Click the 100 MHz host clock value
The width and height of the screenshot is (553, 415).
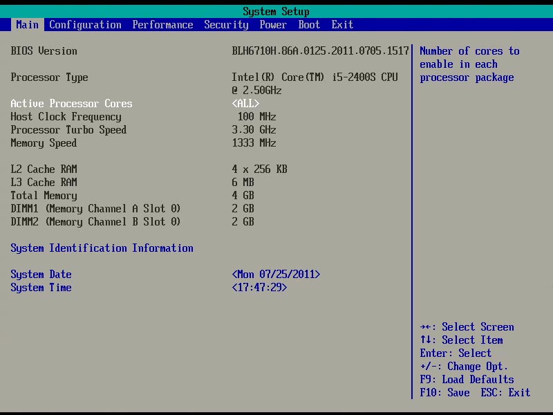[x=256, y=117]
